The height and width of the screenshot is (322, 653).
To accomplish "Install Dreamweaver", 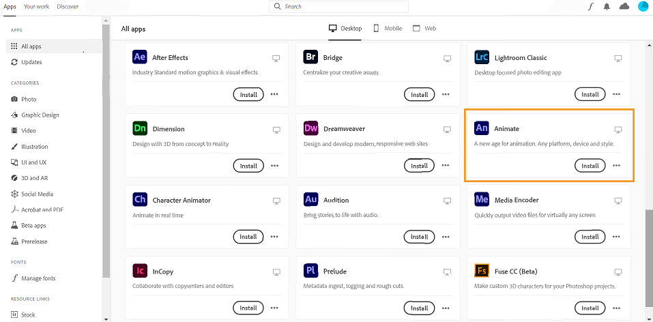I will click(x=419, y=165).
